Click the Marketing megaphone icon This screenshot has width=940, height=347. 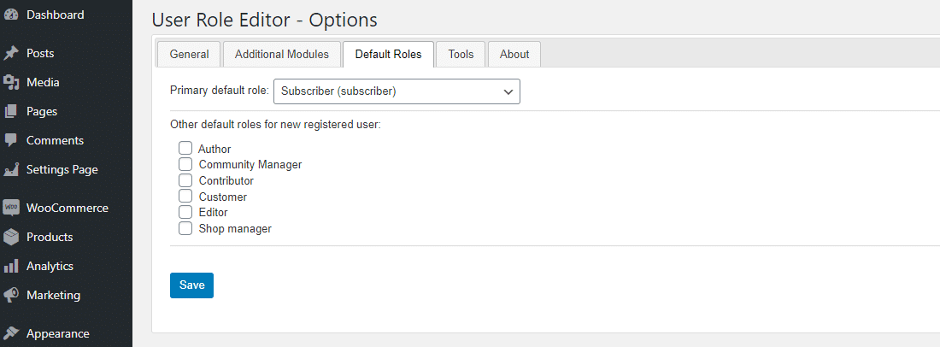[x=11, y=295]
